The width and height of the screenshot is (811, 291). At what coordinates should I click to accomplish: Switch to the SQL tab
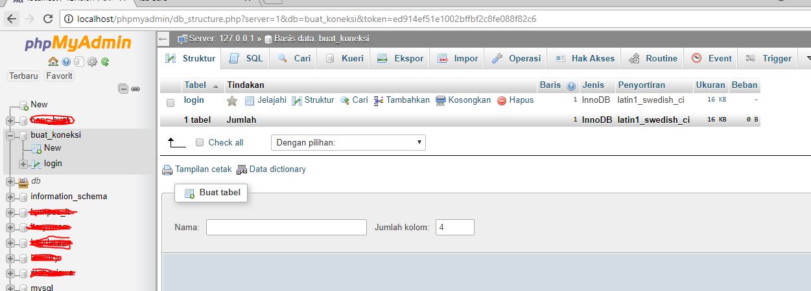pos(246,58)
